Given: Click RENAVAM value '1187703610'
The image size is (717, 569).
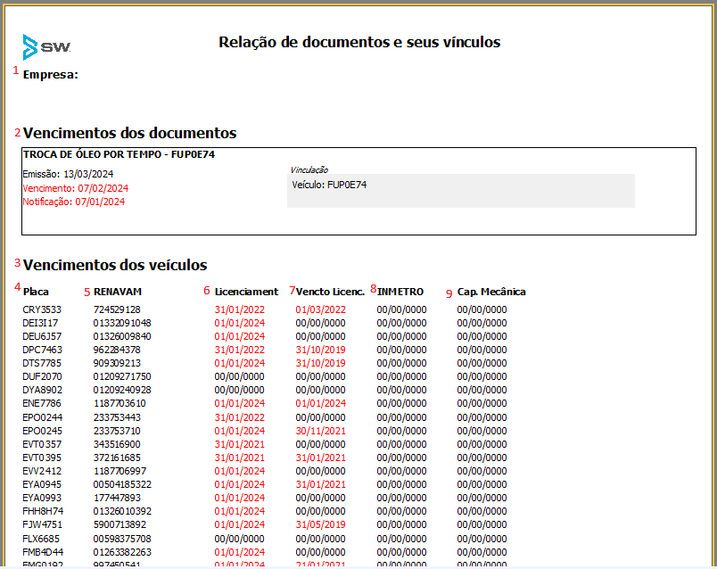Looking at the screenshot, I should [119, 403].
